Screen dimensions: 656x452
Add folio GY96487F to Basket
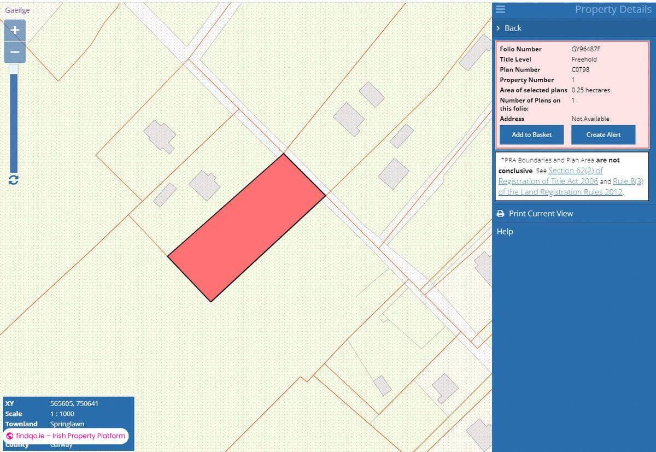[531, 134]
